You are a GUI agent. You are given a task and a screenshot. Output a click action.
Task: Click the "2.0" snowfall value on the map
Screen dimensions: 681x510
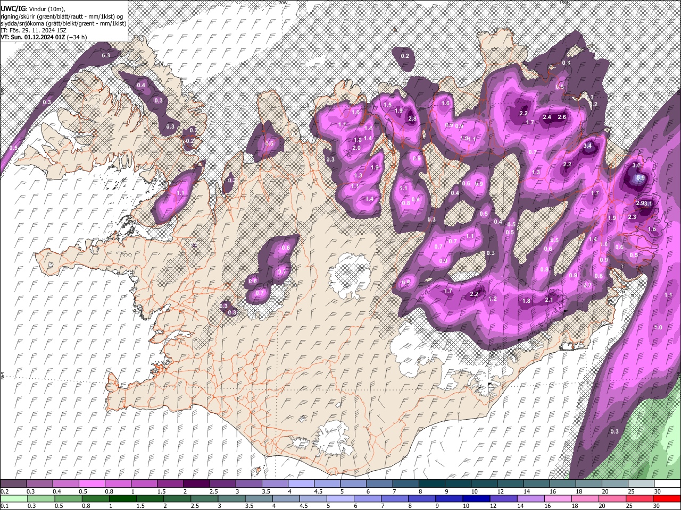pyautogui.click(x=357, y=148)
